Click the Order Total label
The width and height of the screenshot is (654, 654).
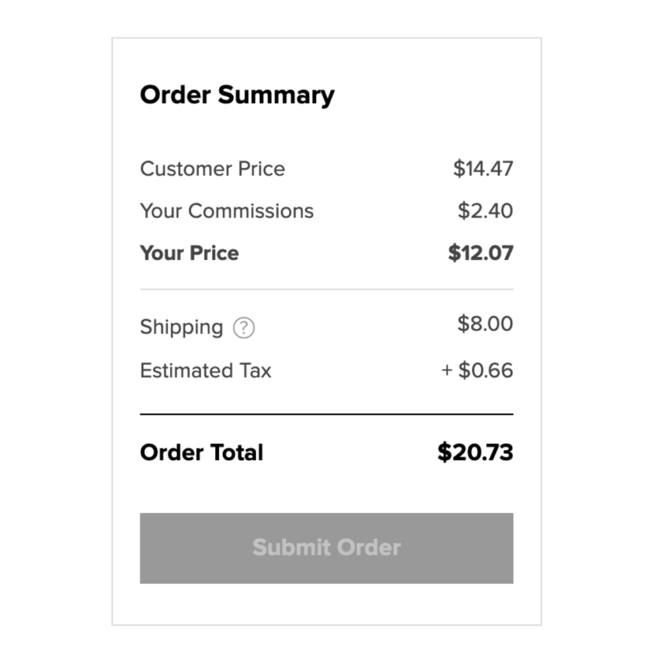tap(201, 453)
